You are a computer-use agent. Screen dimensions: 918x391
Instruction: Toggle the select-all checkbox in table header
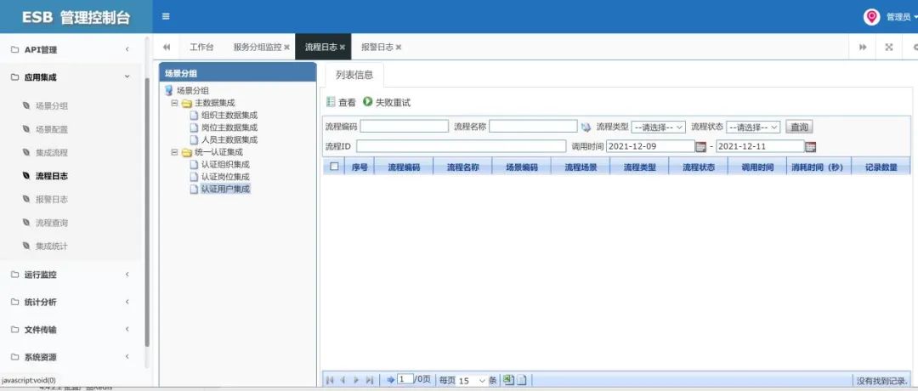click(334, 167)
